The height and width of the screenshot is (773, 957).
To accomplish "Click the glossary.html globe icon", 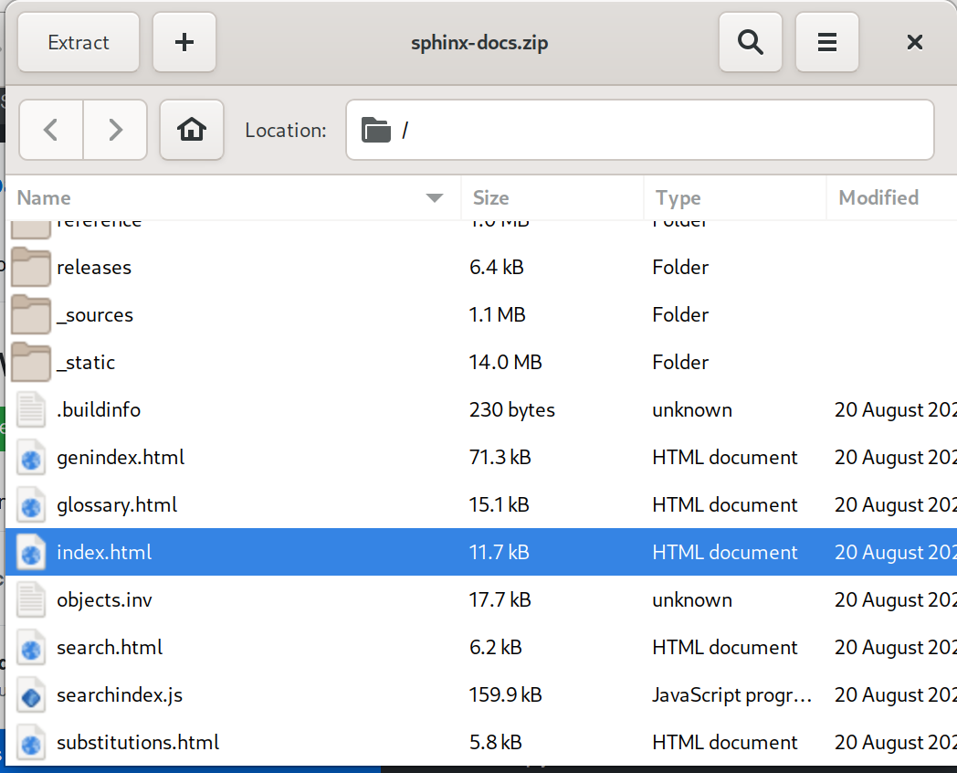I will tap(30, 504).
